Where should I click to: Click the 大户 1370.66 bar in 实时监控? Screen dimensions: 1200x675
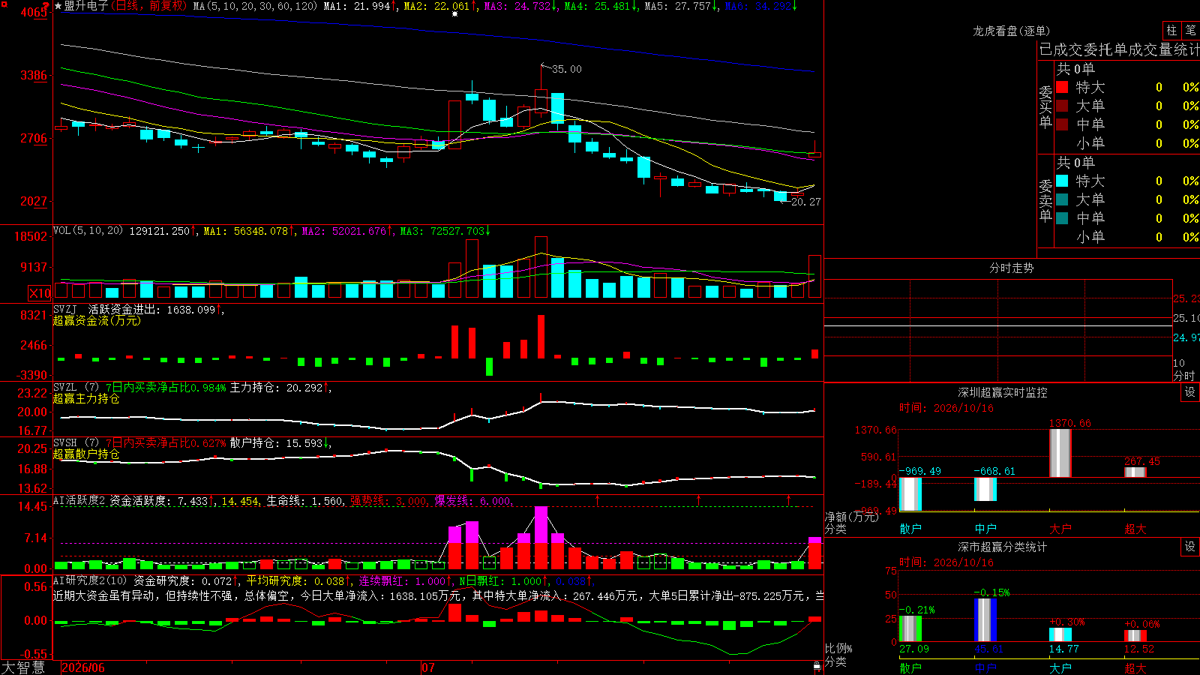click(1060, 453)
